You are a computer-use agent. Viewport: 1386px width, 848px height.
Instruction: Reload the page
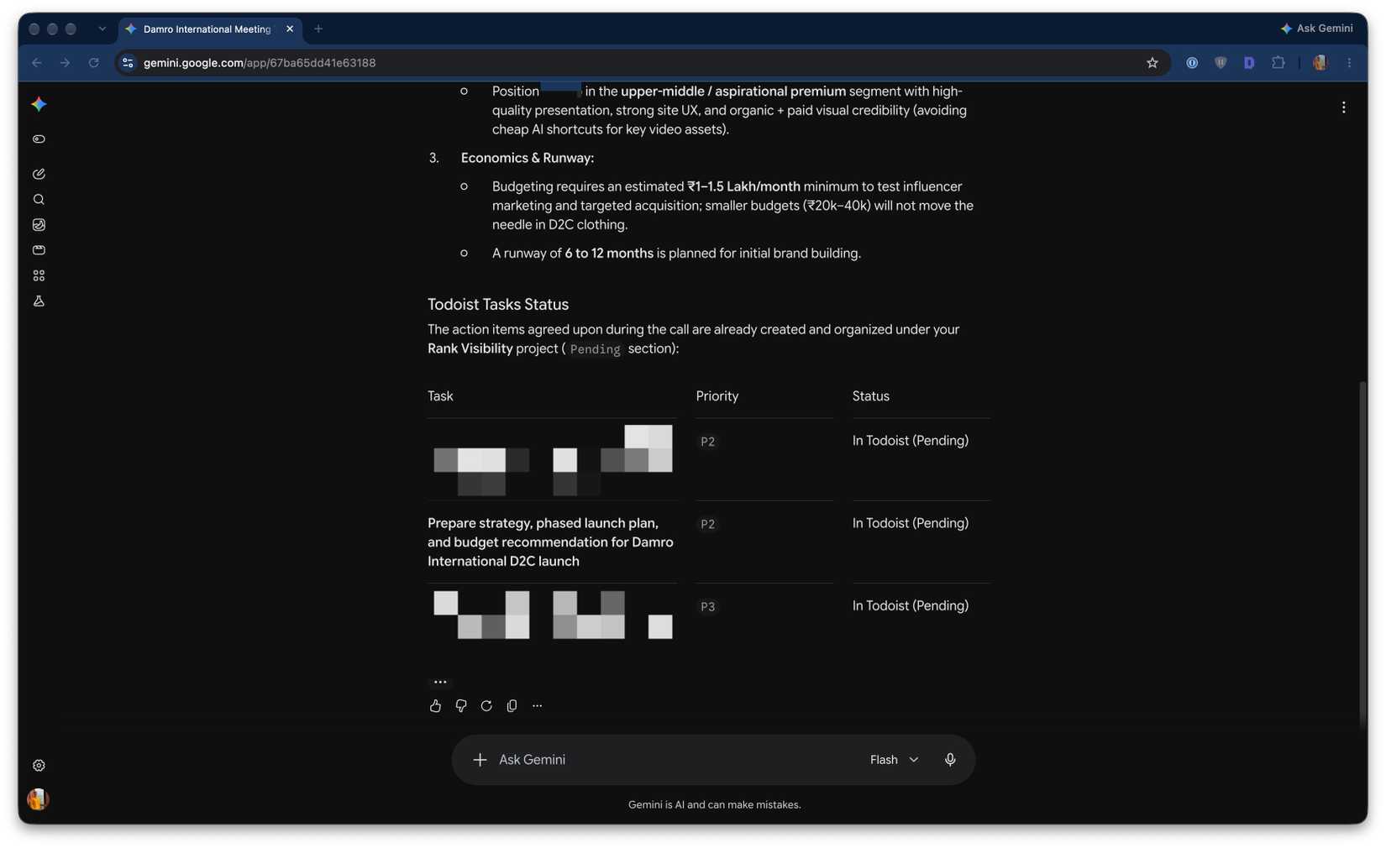pos(94,63)
